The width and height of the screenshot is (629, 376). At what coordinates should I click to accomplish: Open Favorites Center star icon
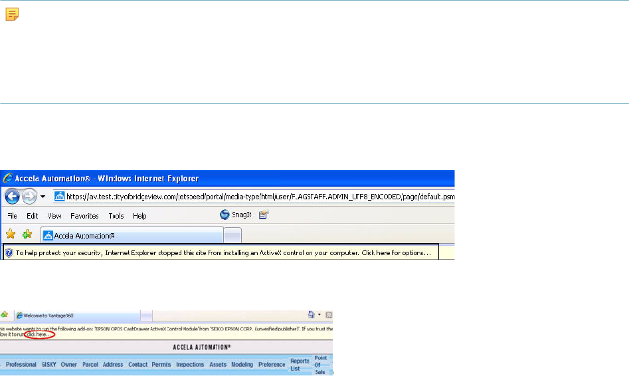pos(11,234)
